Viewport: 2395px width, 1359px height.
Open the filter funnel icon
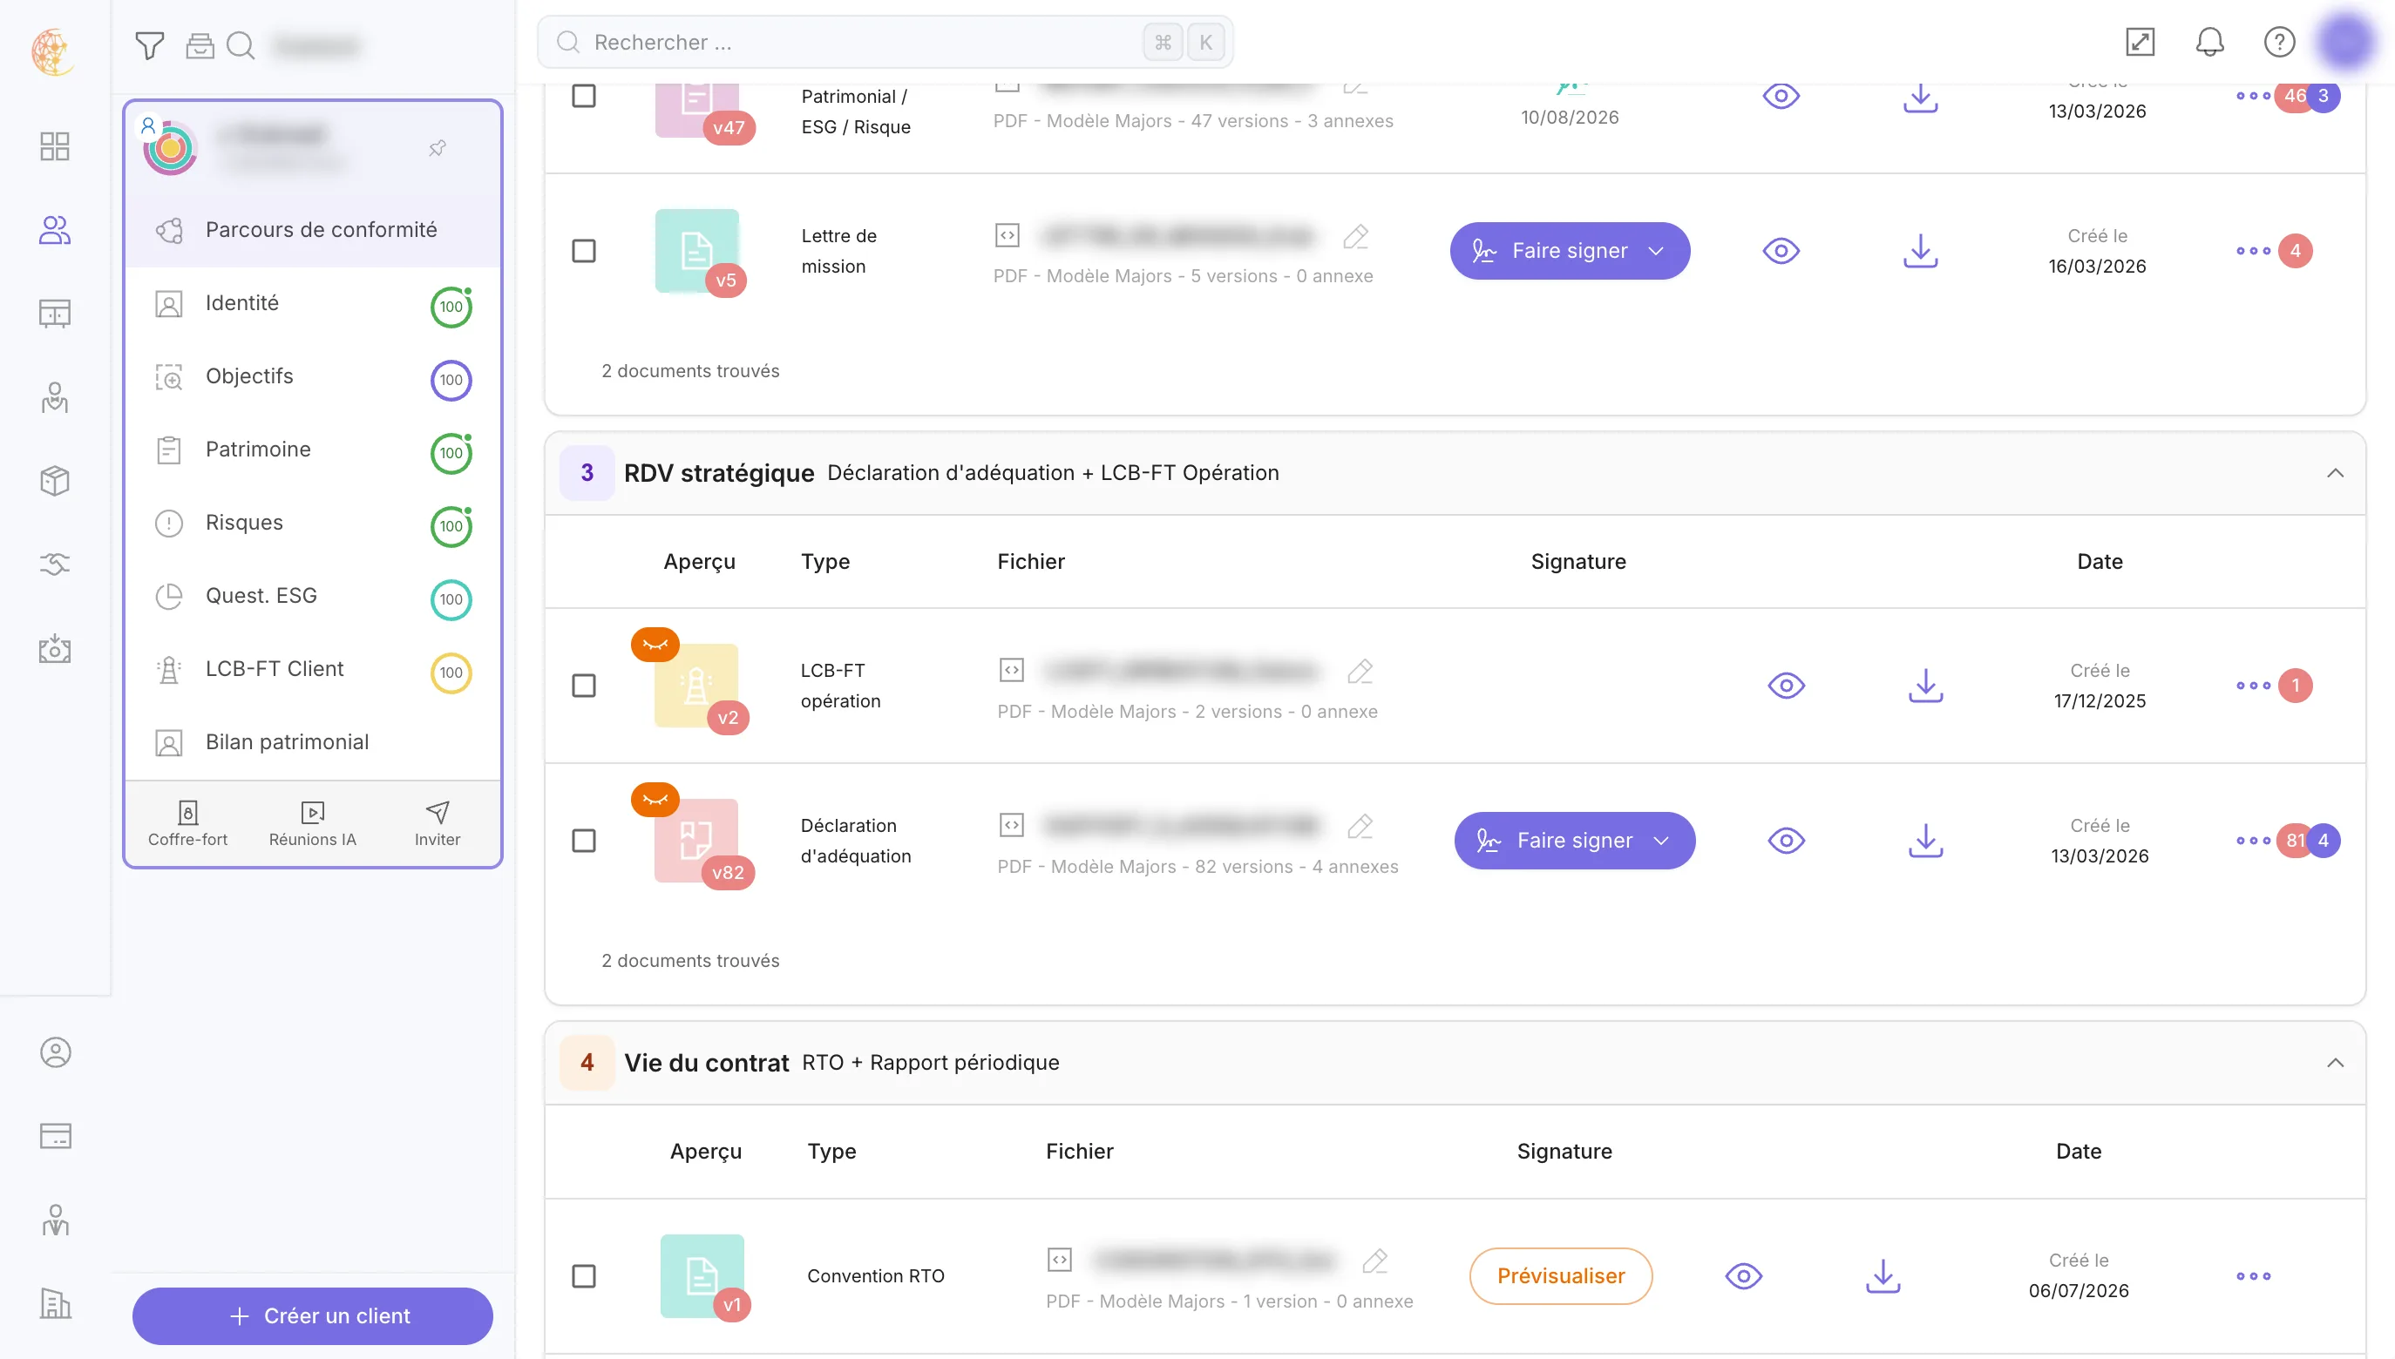149,44
